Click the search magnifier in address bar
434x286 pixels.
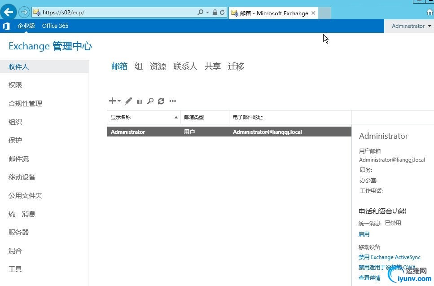[200, 12]
